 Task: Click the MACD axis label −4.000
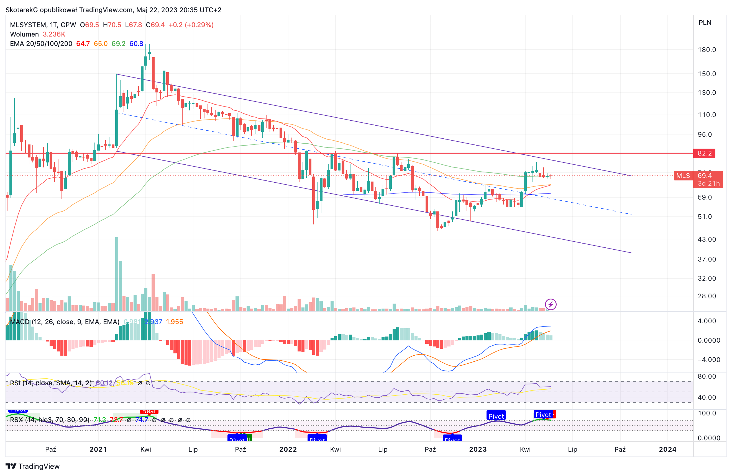[x=709, y=360]
